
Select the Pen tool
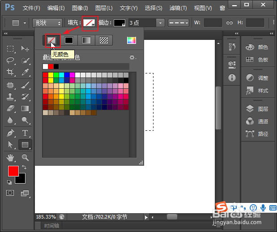tap(10, 133)
